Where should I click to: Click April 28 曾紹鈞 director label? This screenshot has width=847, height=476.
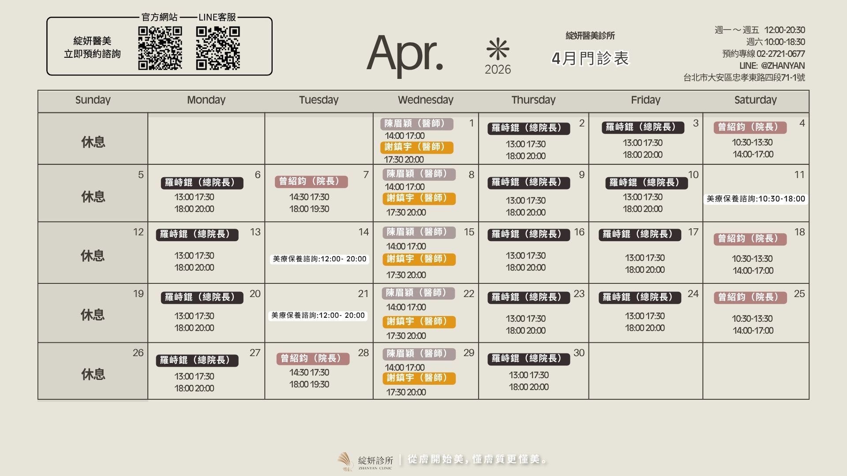point(313,359)
